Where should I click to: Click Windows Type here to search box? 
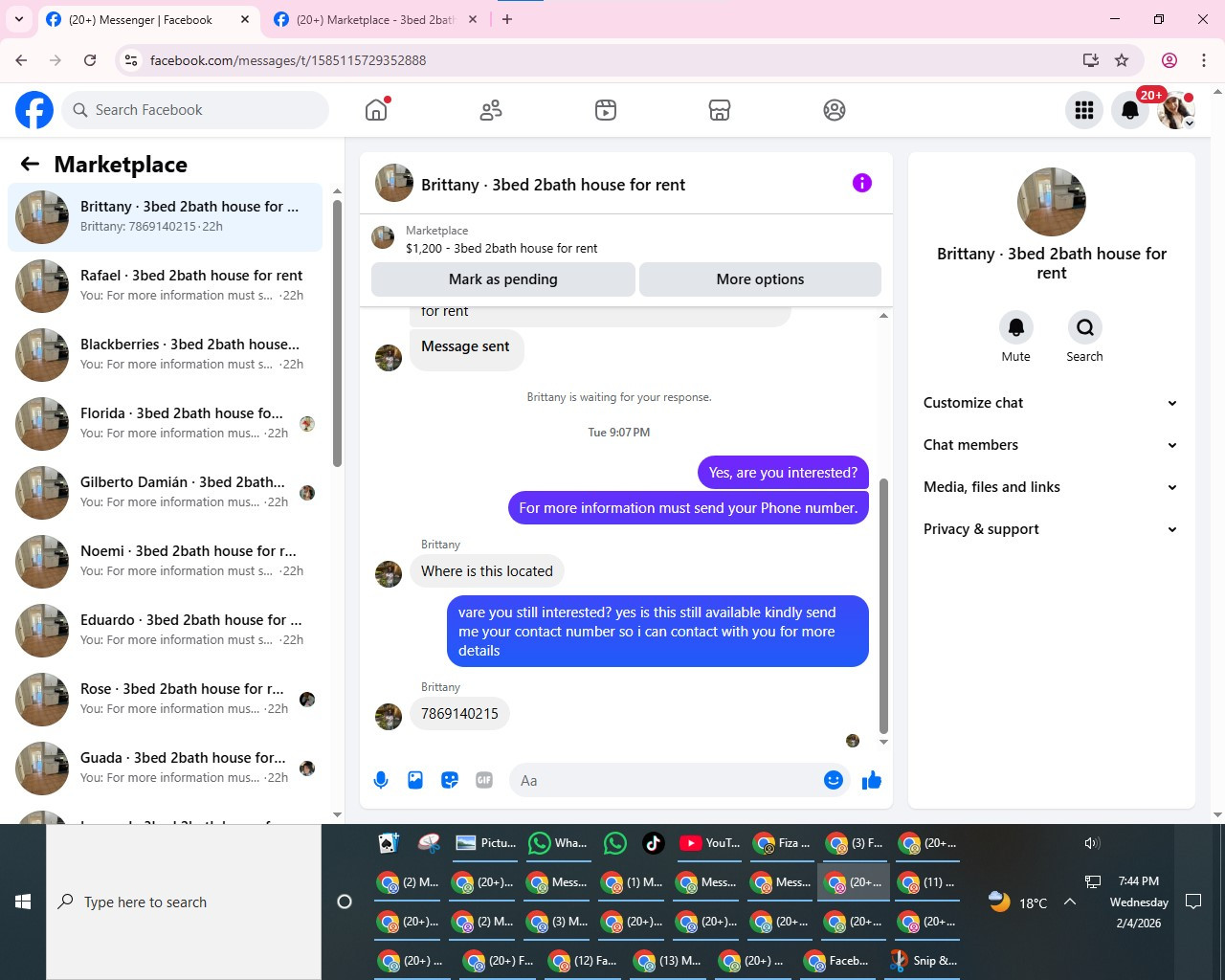point(184,902)
